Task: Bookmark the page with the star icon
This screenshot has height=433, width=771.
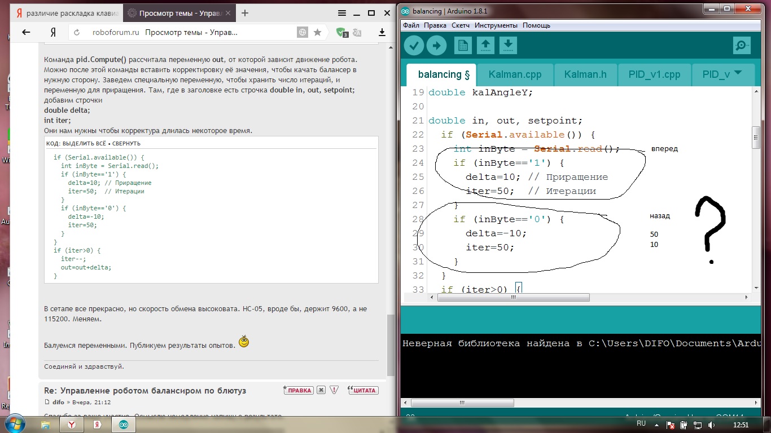Action: click(318, 33)
